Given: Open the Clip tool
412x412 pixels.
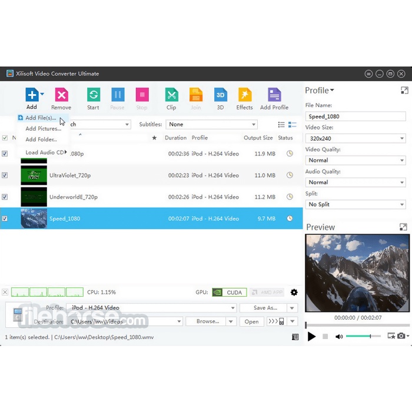Looking at the screenshot, I should (x=171, y=95).
